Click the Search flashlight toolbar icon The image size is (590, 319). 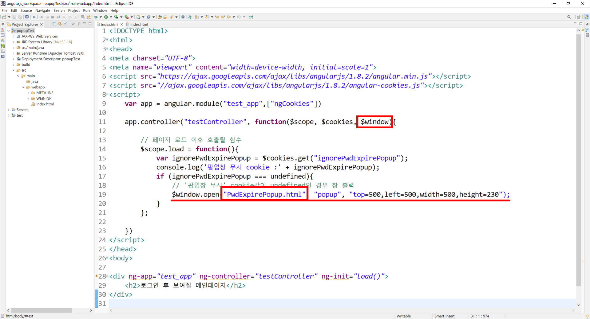[x=172, y=17]
